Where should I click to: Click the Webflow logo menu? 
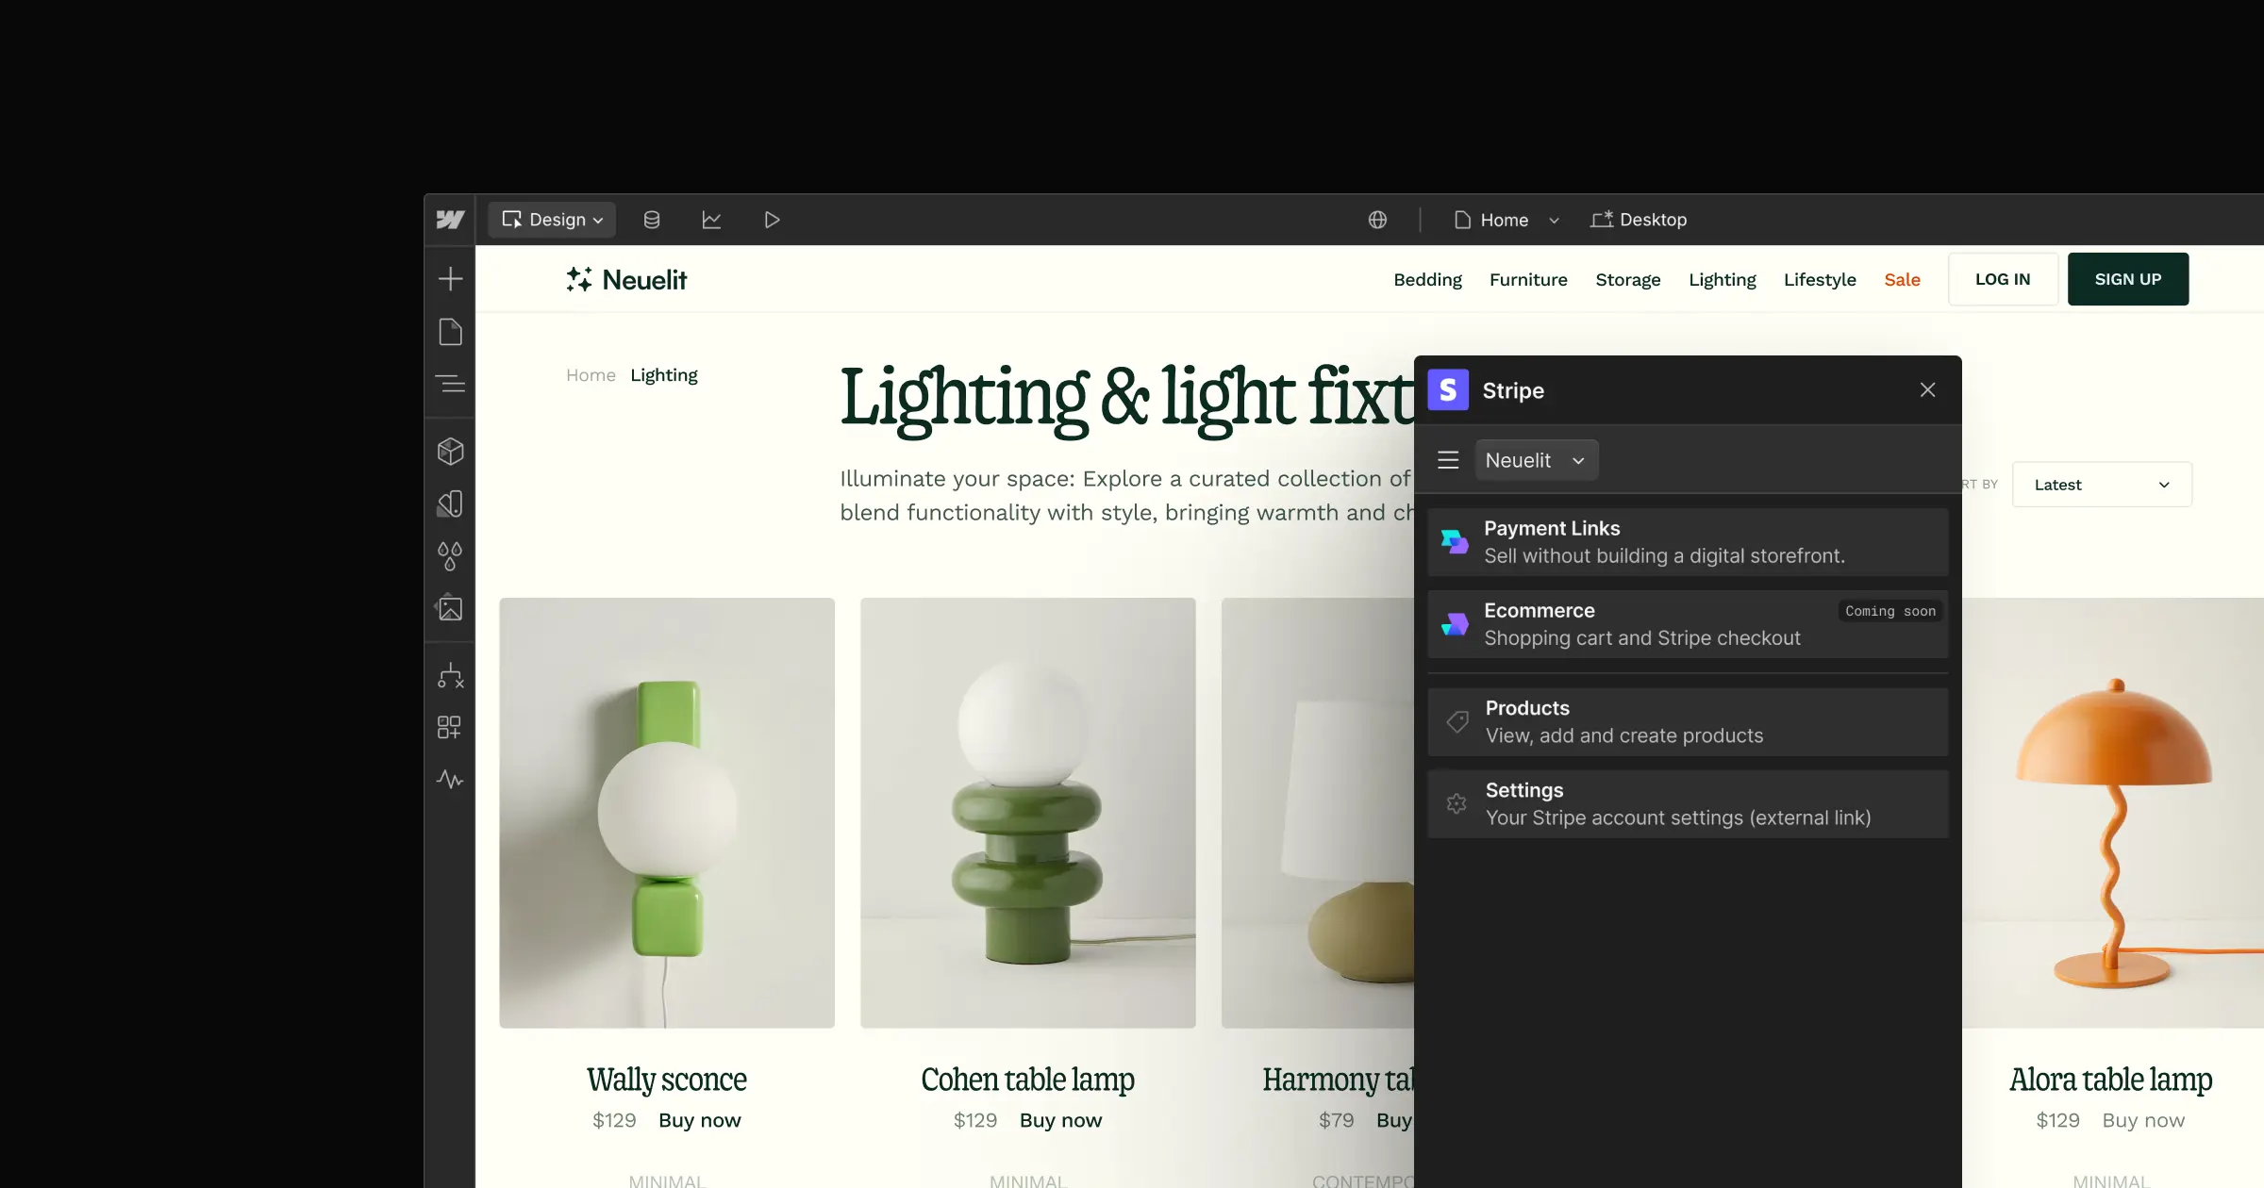coord(450,220)
